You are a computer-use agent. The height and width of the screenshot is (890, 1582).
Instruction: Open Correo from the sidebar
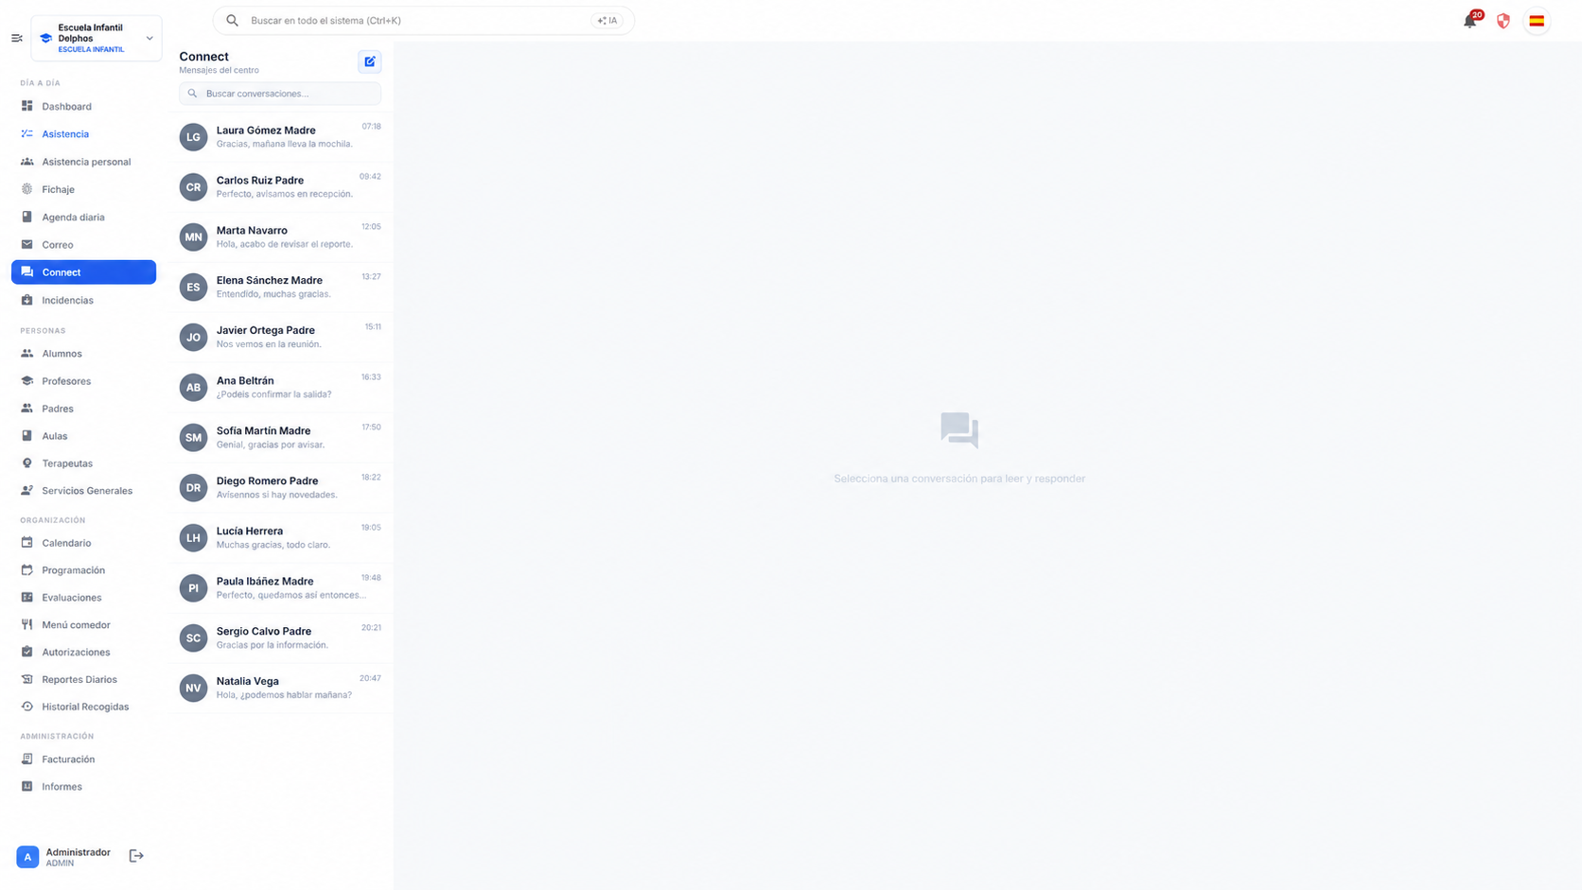[x=83, y=245]
